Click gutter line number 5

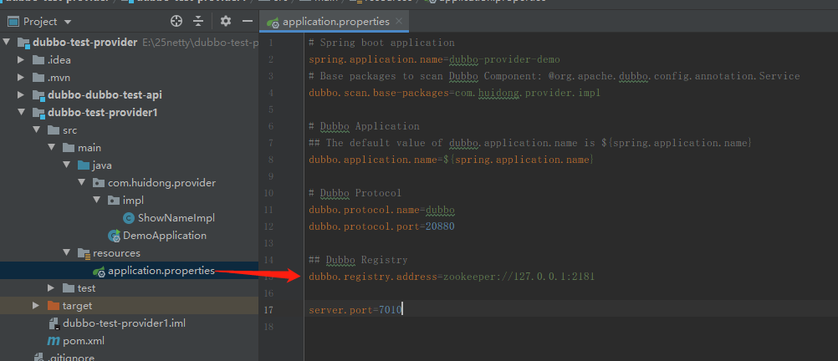click(x=271, y=109)
